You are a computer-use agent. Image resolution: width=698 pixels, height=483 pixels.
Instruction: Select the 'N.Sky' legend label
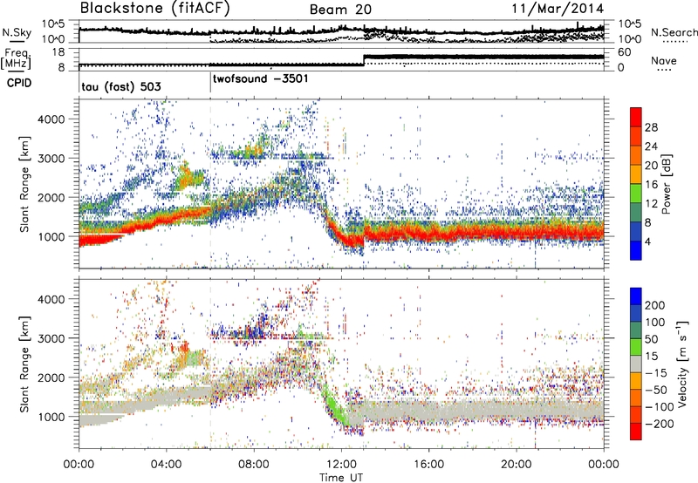pyautogui.click(x=17, y=32)
